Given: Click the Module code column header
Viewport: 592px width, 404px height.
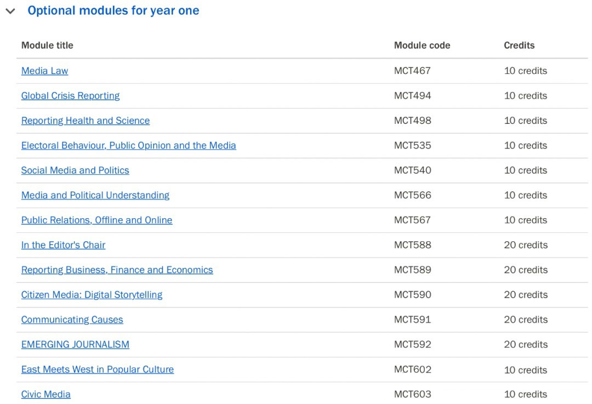Looking at the screenshot, I should click(x=422, y=45).
